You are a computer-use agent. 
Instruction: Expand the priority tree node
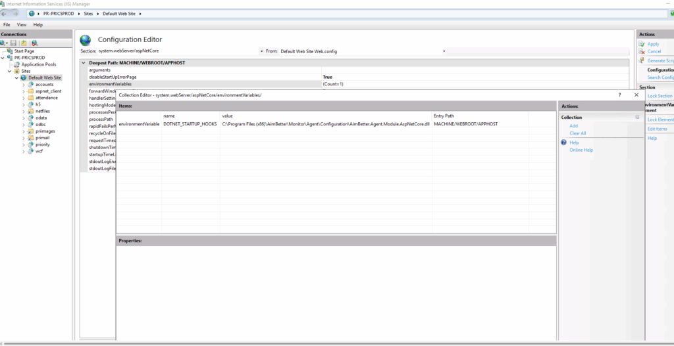coord(24,144)
